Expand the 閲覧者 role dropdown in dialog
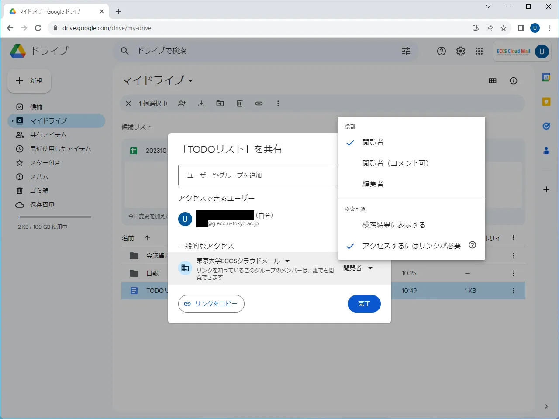 [x=358, y=268]
